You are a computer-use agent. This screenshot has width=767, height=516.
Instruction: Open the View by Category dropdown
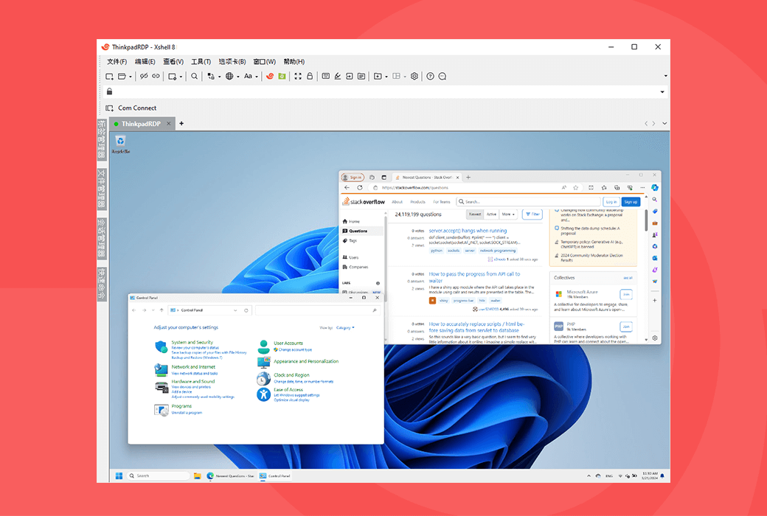pyautogui.click(x=345, y=327)
